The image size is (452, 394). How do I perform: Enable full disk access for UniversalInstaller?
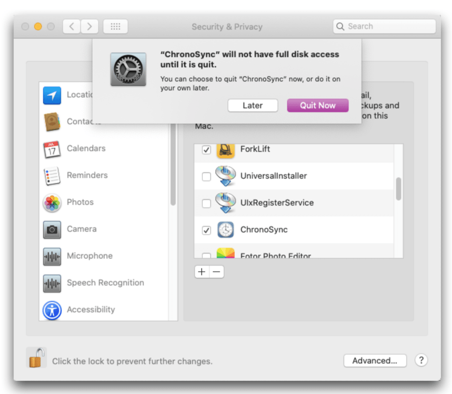[207, 177]
